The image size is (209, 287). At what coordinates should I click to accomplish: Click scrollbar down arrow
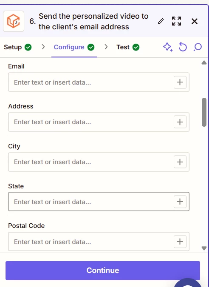[x=204, y=248]
